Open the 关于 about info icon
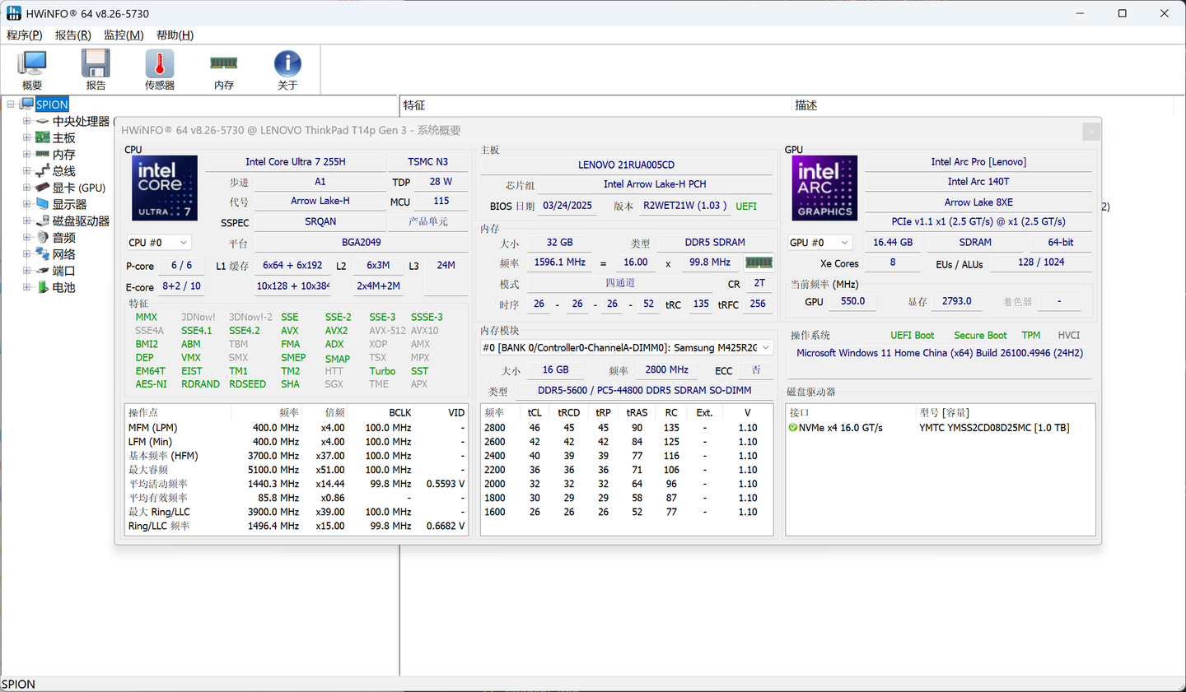 pos(287,64)
